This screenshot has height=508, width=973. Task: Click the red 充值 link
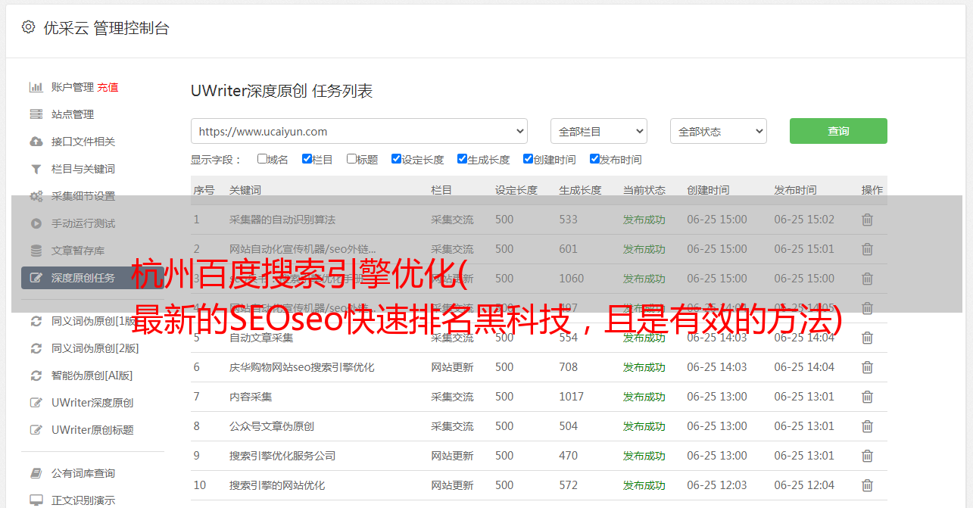[108, 87]
